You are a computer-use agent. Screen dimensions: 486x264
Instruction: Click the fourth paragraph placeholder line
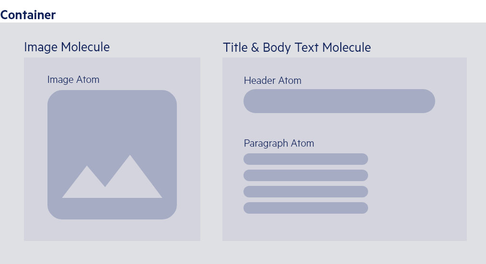coord(305,208)
